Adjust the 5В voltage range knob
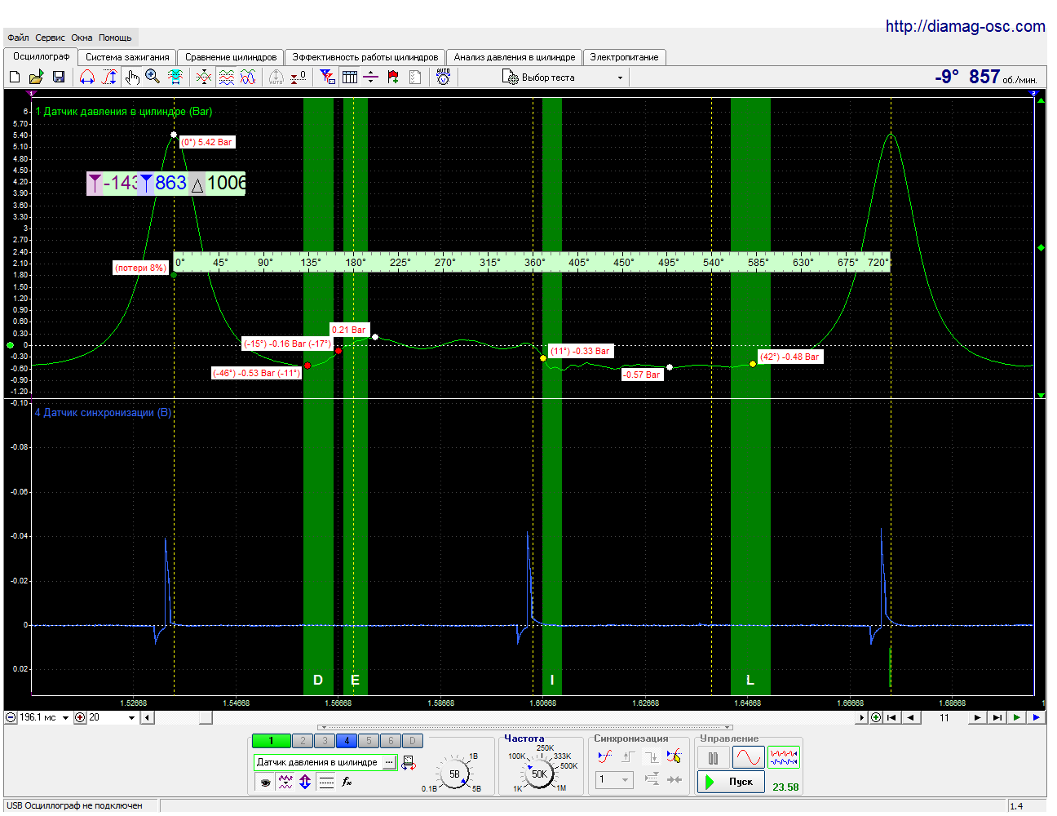Viewport: 1057px width, 816px height. tap(454, 774)
